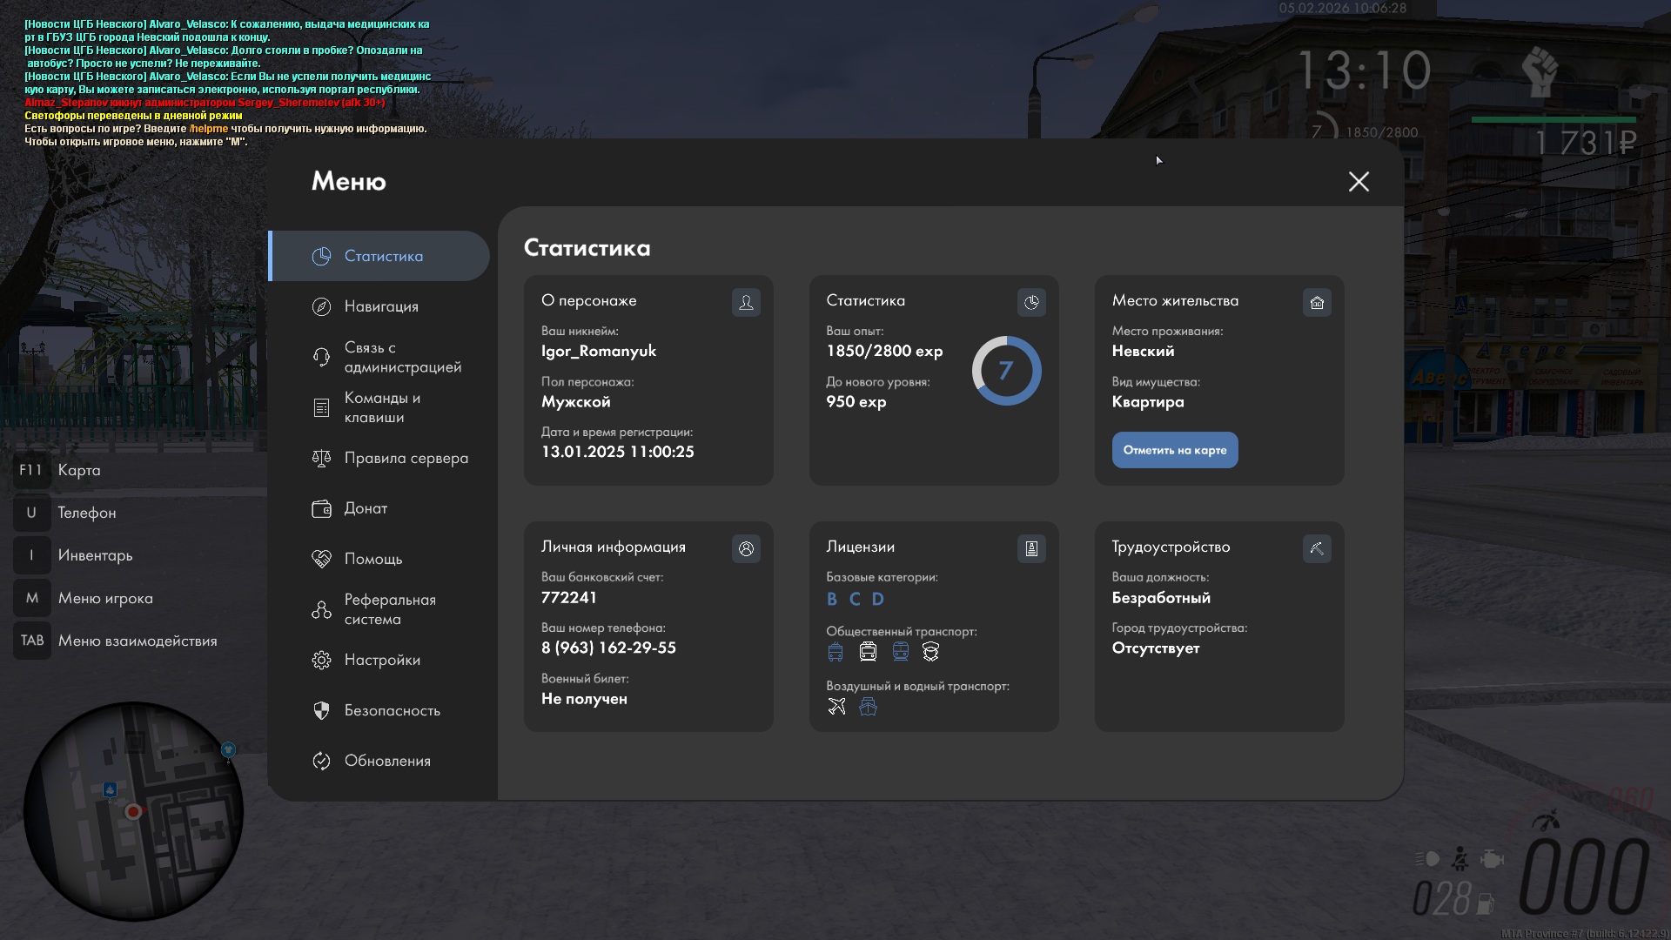Close the Меню window with the X
Viewport: 1671px width, 940px height.
pyautogui.click(x=1359, y=181)
